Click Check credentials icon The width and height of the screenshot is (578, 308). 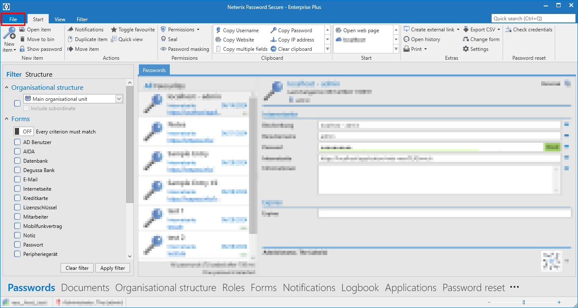point(509,30)
